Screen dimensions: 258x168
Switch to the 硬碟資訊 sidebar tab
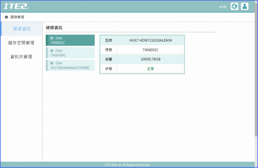point(22,29)
